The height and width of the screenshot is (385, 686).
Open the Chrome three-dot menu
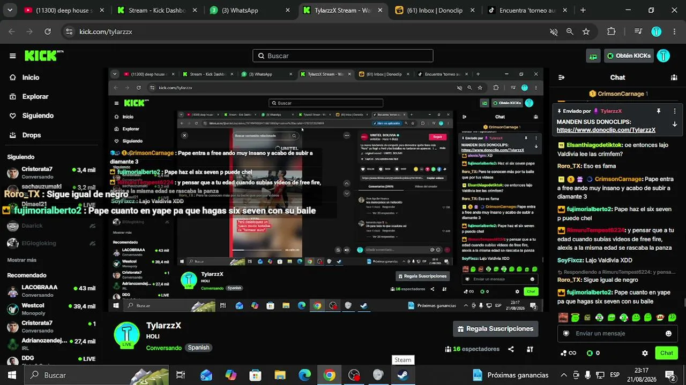(x=675, y=32)
